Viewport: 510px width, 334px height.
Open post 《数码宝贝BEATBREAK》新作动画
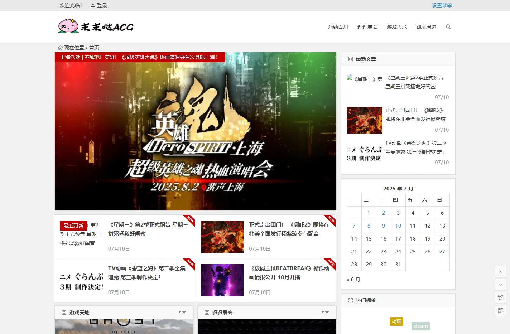[289, 273]
